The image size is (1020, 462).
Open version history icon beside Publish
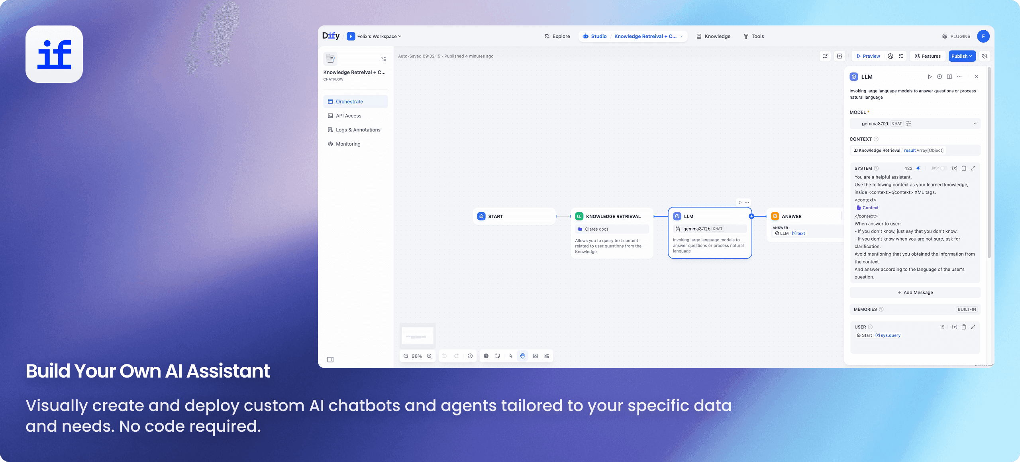click(x=985, y=56)
